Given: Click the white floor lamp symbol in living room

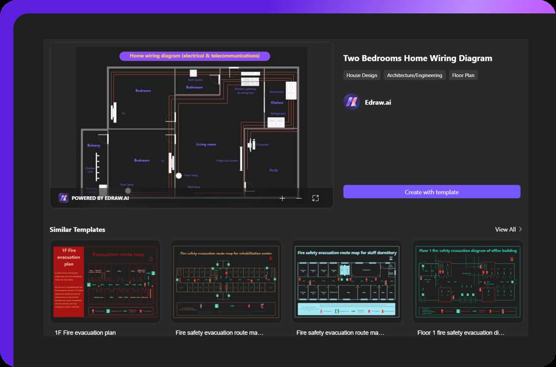Looking at the screenshot, I should point(179,175).
